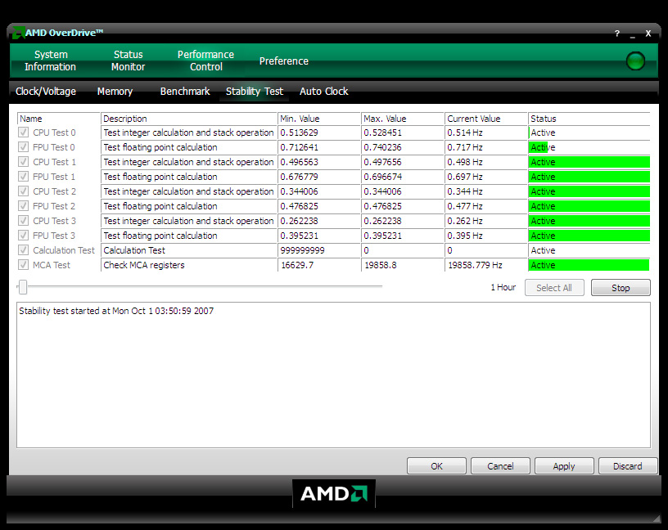Click the test duration slider handle
This screenshot has width=668, height=530.
click(23, 287)
